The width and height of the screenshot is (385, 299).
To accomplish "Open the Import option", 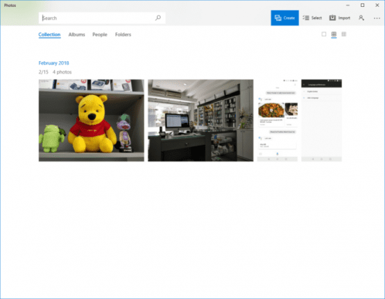I will click(x=340, y=18).
